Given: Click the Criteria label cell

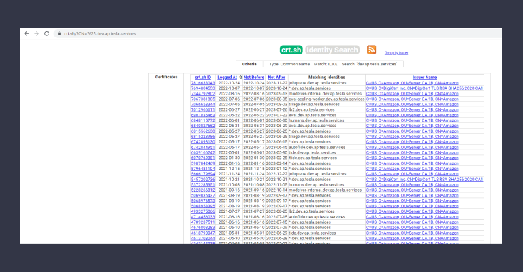Looking at the screenshot, I should click(249, 64).
